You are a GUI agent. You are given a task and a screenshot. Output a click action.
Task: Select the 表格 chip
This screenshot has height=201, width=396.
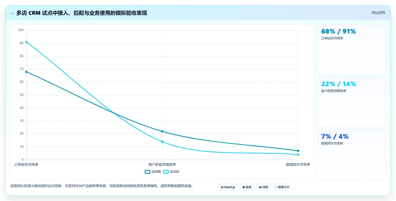(247, 187)
